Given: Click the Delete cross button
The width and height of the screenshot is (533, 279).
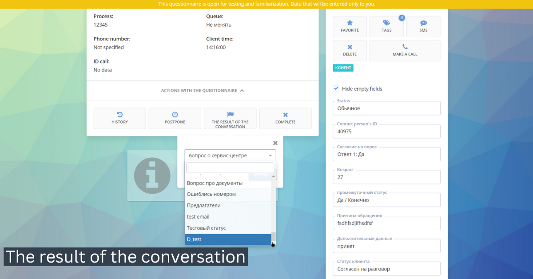Looking at the screenshot, I should click(x=350, y=51).
